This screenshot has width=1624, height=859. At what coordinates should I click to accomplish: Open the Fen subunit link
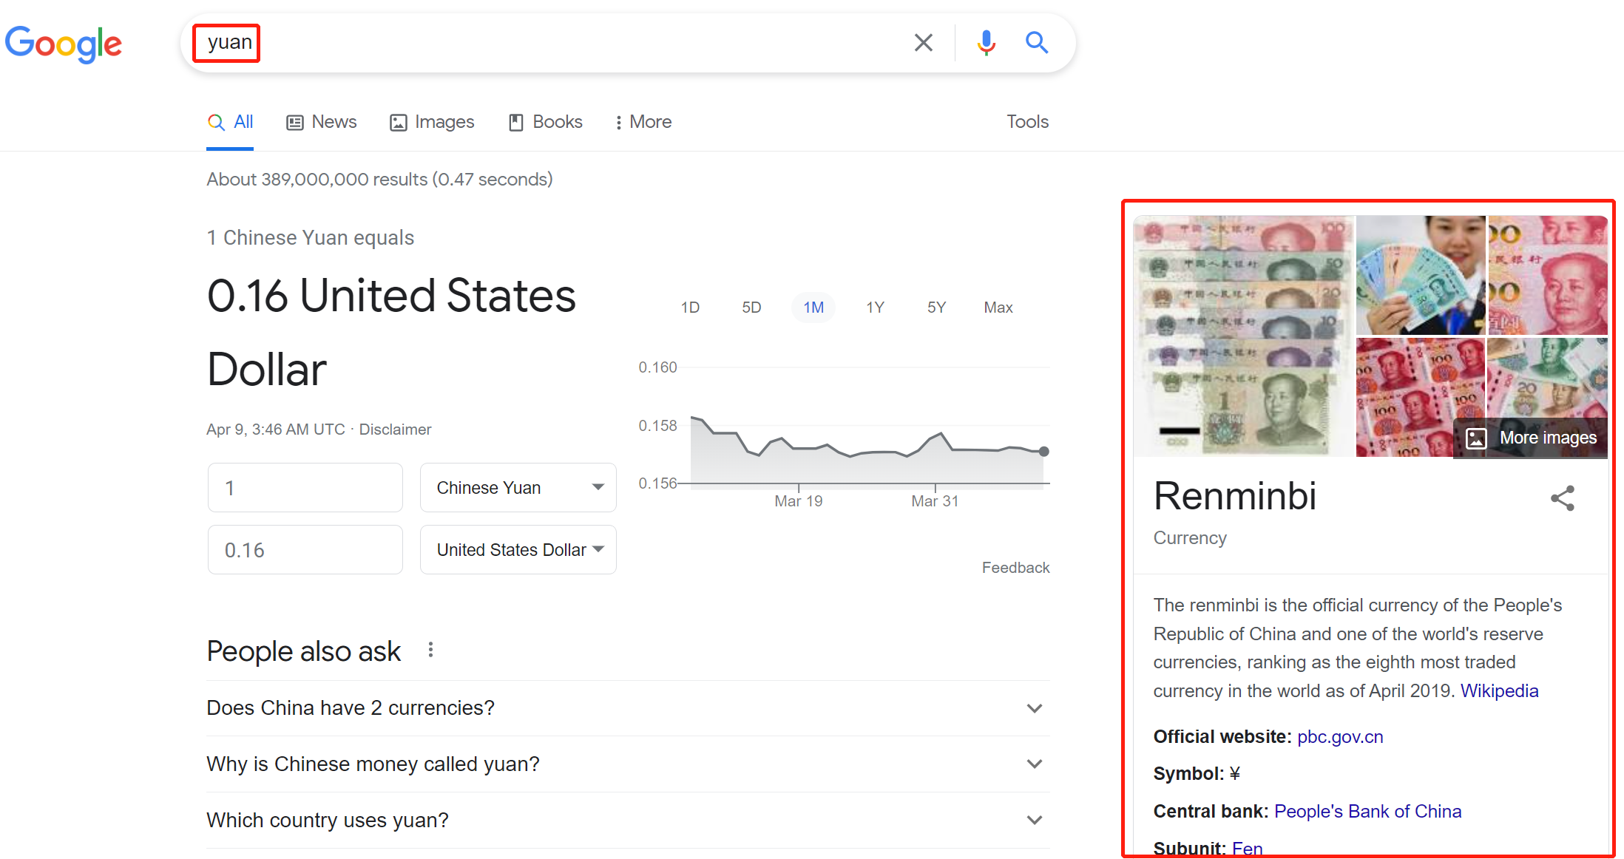[x=1247, y=849]
